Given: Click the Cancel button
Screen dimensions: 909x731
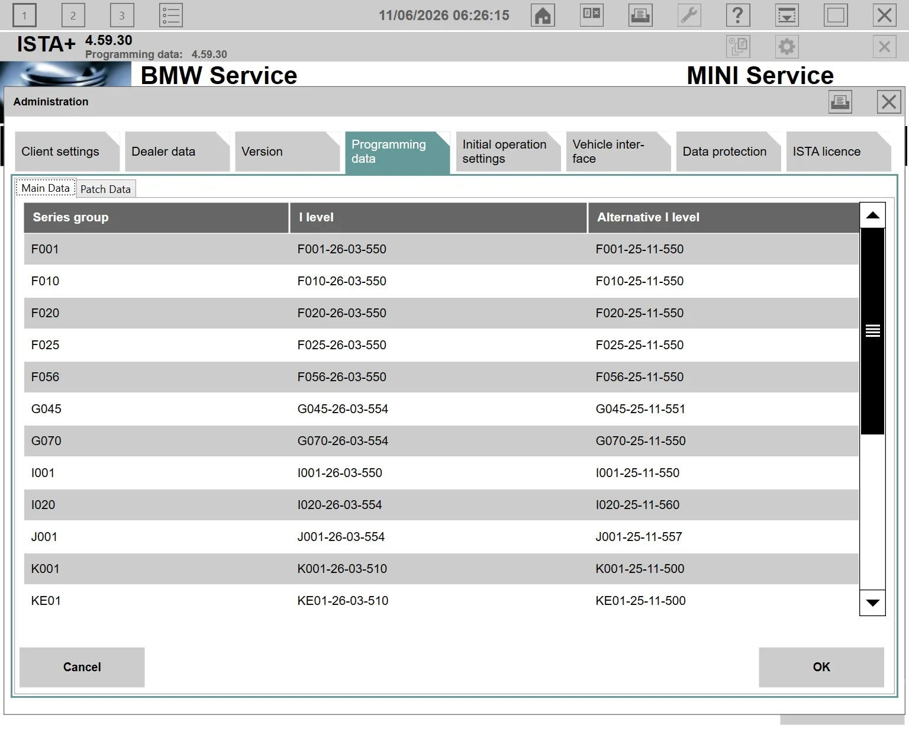Looking at the screenshot, I should click(x=82, y=667).
